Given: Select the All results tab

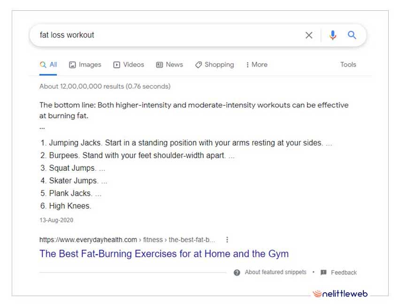Looking at the screenshot, I should pyautogui.click(x=49, y=65).
